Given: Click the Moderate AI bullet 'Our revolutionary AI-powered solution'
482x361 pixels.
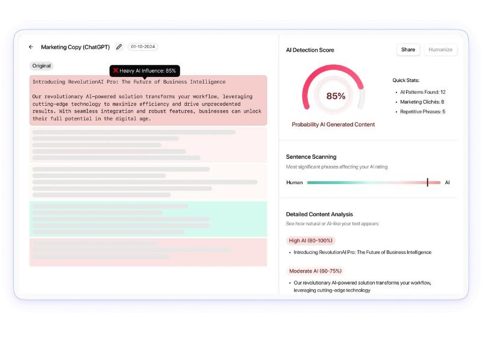Looking at the screenshot, I should coord(363,286).
